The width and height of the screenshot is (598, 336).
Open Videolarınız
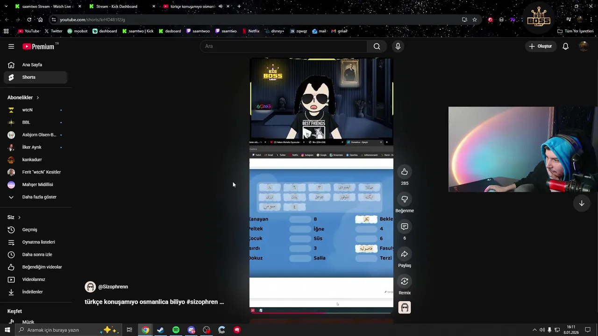[x=36, y=280]
